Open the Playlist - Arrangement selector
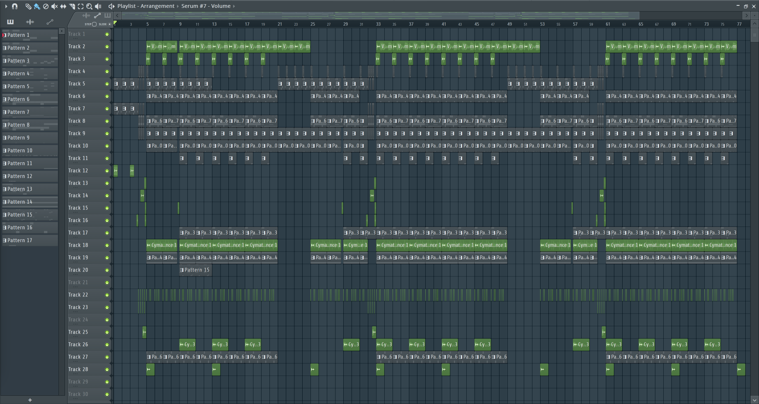The height and width of the screenshot is (404, 759). coord(146,6)
